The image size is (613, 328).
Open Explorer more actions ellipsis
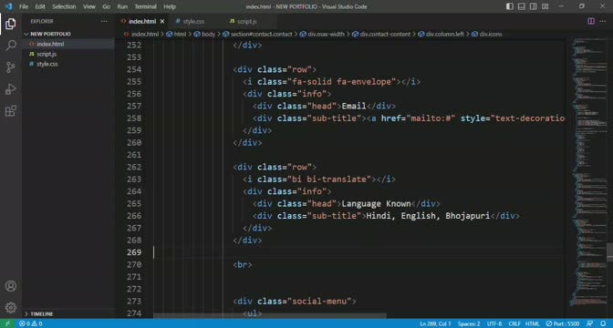point(104,21)
